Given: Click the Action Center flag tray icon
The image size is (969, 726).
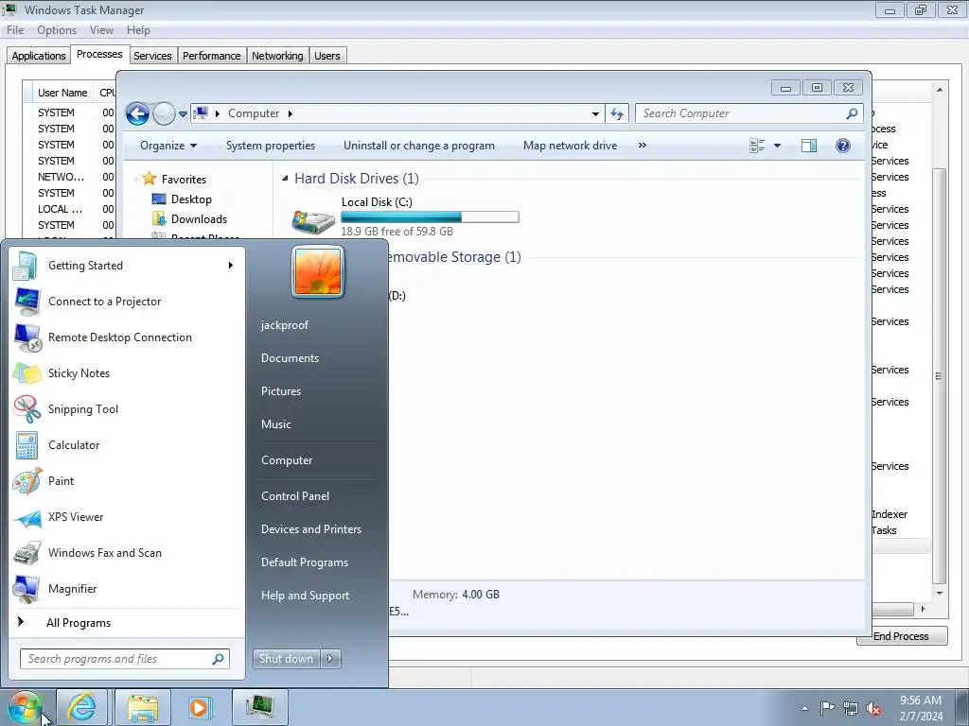Looking at the screenshot, I should click(827, 708).
